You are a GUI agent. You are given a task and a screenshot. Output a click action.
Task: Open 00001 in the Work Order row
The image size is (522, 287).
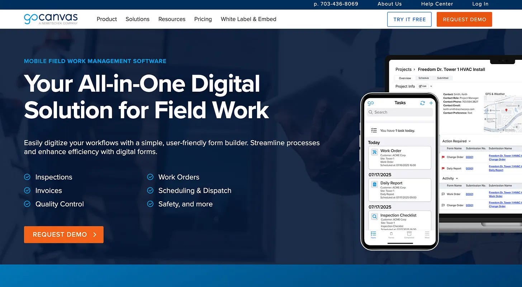(x=469, y=194)
